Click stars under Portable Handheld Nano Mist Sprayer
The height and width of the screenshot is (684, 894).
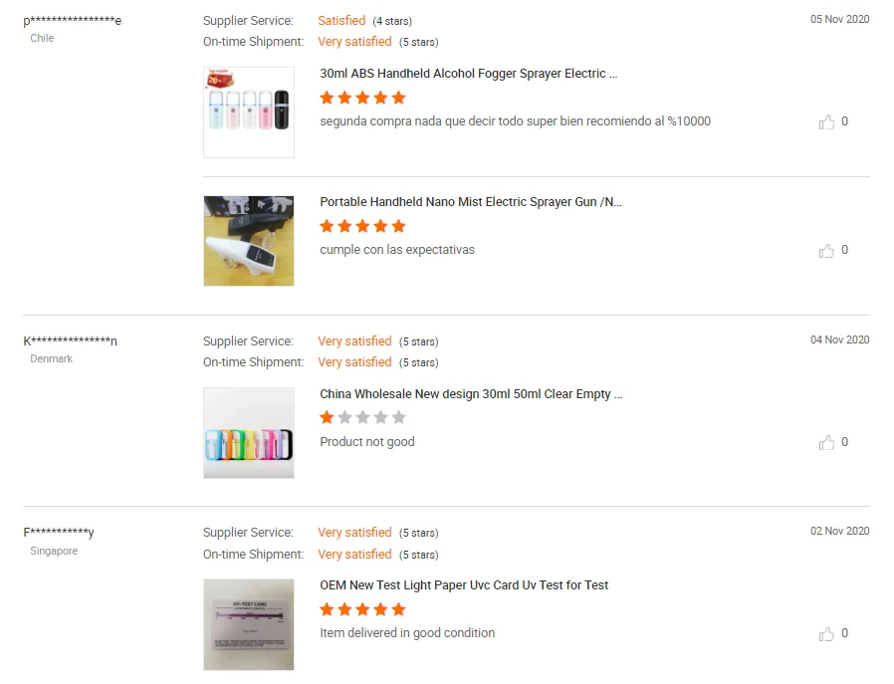point(362,226)
